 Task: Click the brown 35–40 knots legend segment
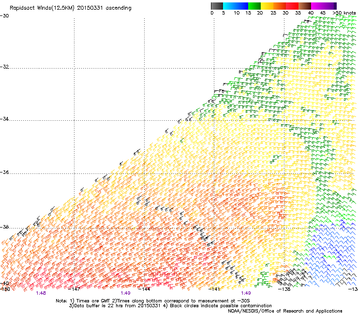point(305,6)
